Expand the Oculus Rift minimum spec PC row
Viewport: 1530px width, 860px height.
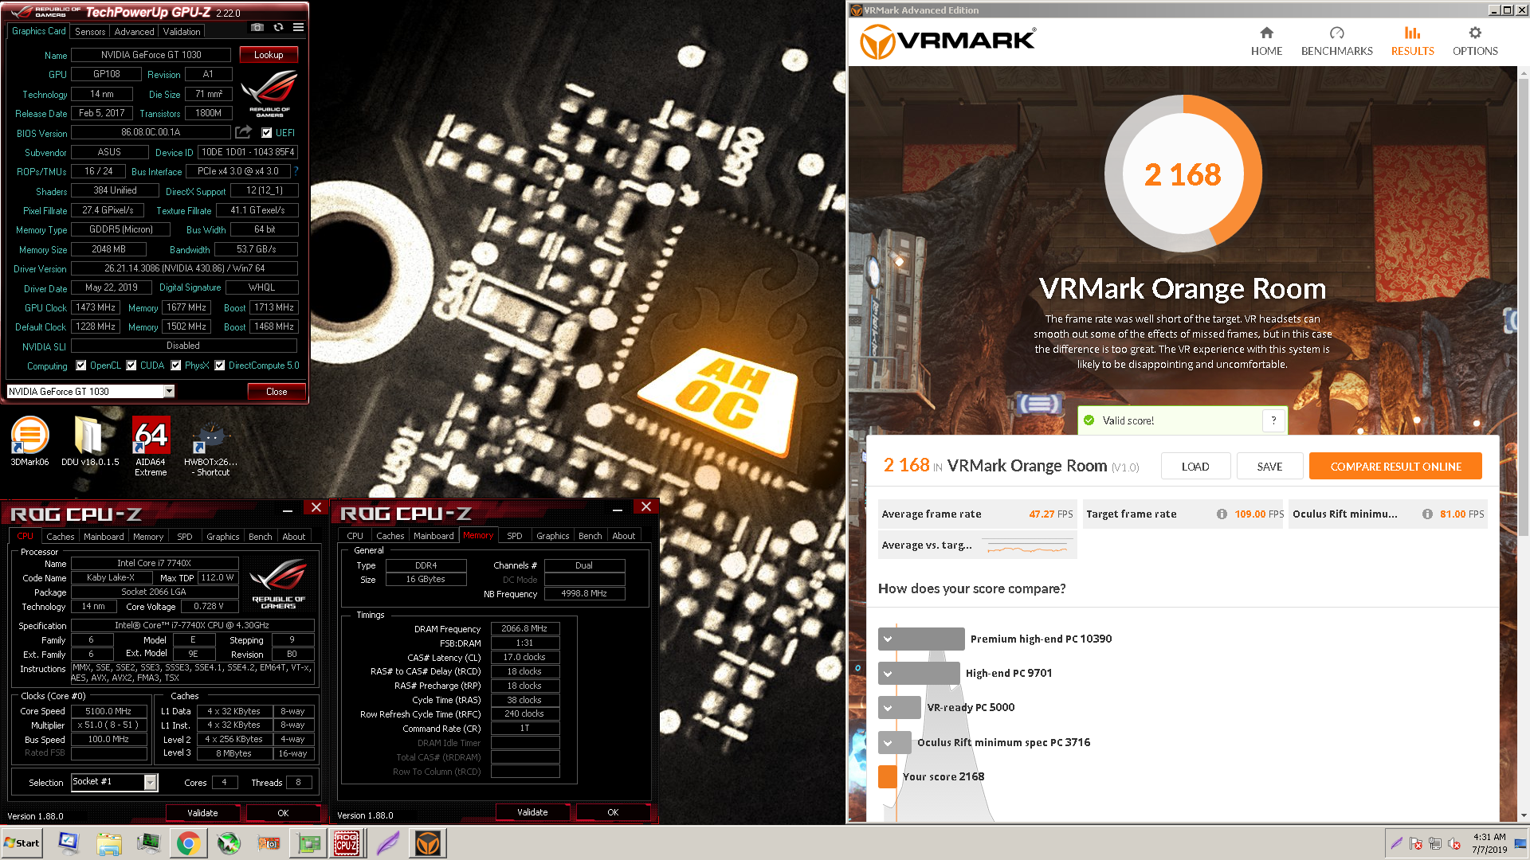(x=888, y=742)
